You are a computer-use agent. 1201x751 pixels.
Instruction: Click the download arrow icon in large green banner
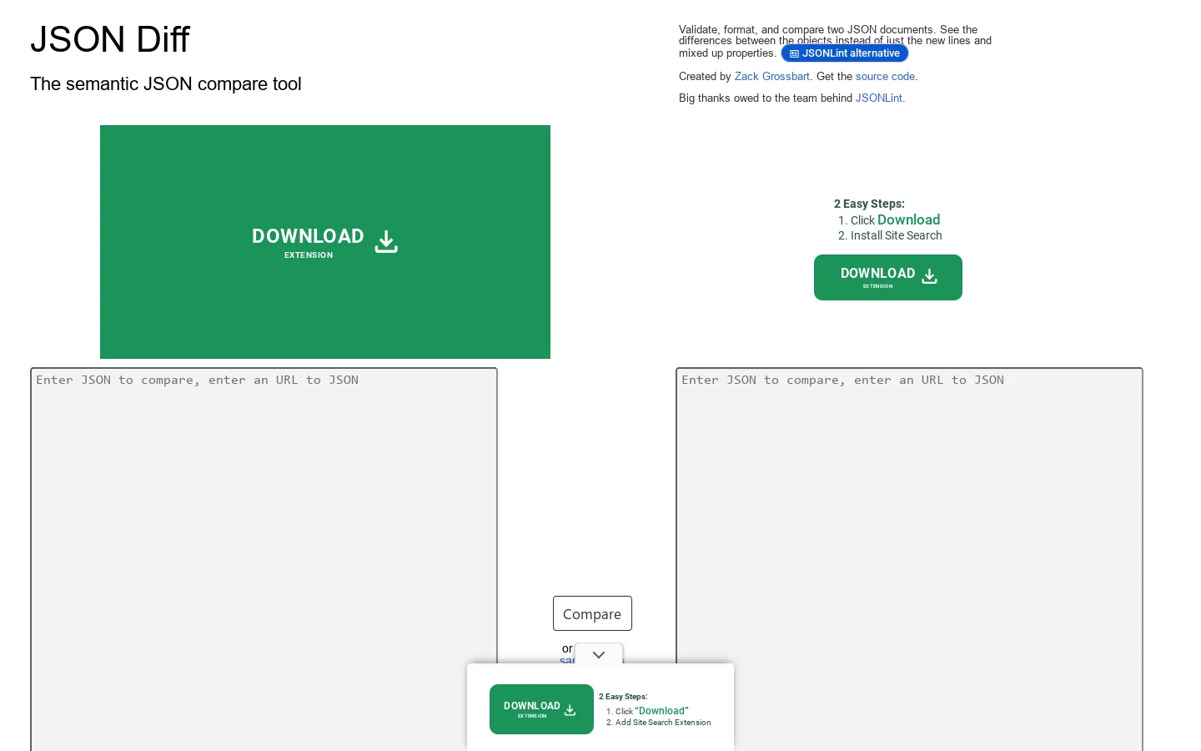click(386, 242)
